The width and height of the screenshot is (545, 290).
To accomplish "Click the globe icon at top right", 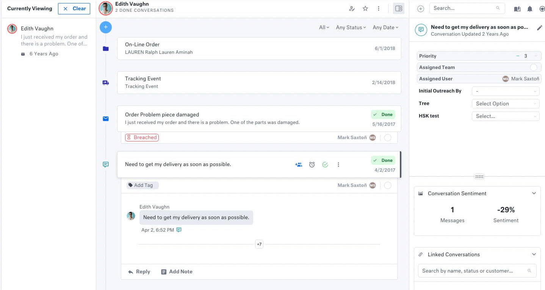I will pos(542,9).
